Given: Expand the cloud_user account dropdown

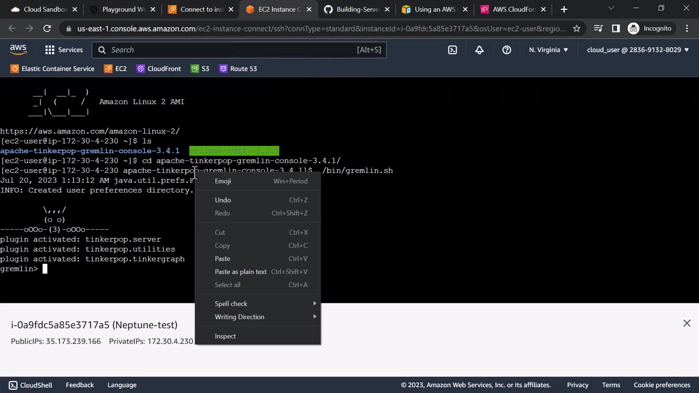Looking at the screenshot, I should [x=637, y=50].
